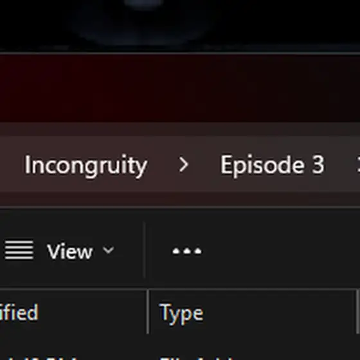Expand the chevron after Episode 3
The width and height of the screenshot is (360, 360).
click(x=358, y=165)
